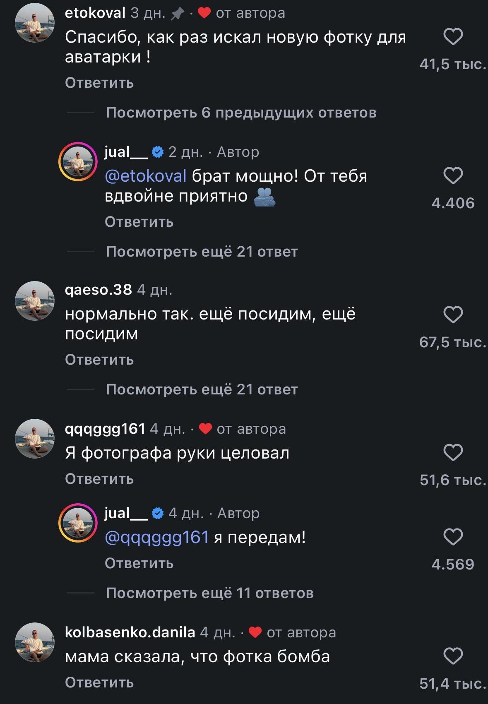Expand the 6 previous replies
488x704 pixels.
241,113
